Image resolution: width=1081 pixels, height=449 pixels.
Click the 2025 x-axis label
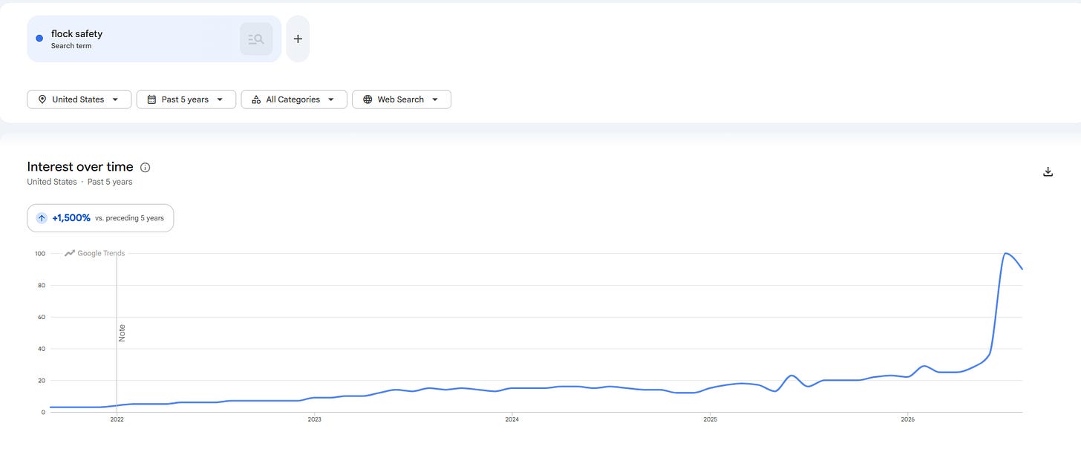709,419
